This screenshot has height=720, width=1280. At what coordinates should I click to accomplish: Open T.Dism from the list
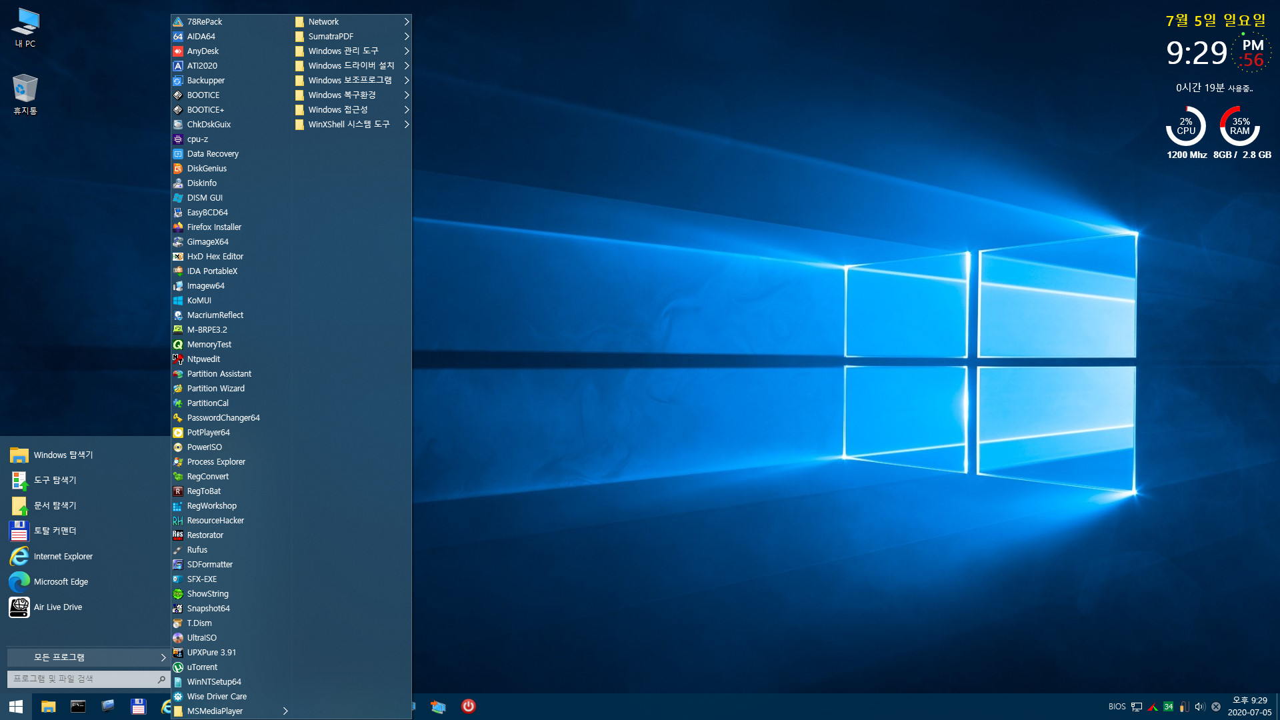231,623
